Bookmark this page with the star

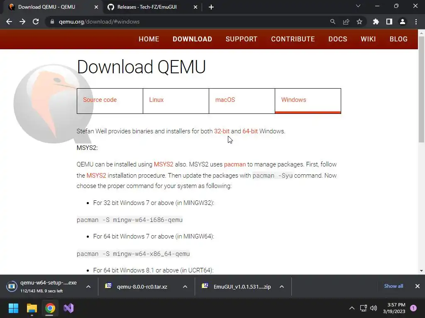click(359, 22)
